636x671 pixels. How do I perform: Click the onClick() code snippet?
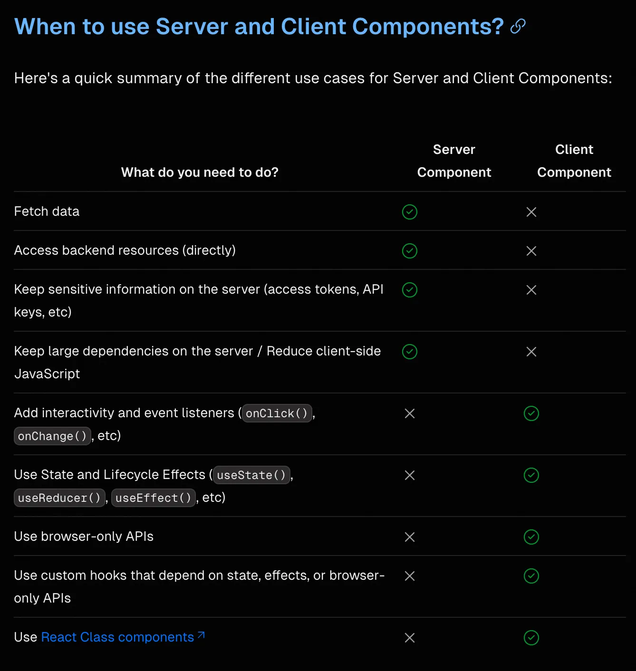277,413
